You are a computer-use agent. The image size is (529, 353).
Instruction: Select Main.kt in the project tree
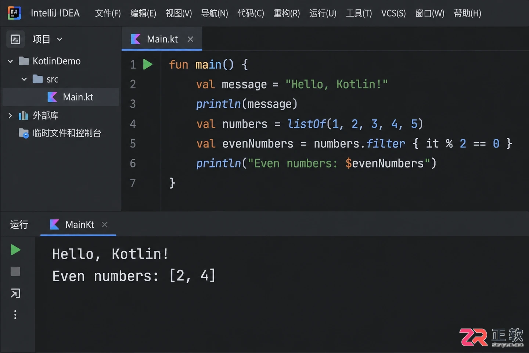(x=61, y=97)
